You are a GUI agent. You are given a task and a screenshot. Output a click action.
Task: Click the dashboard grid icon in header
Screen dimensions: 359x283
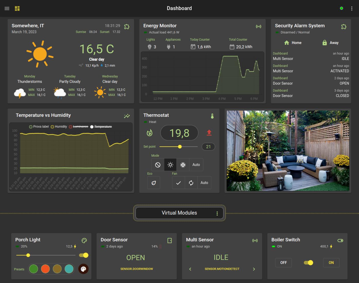pos(17,8)
